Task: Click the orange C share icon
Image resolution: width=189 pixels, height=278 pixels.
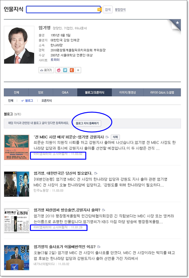Action: (x=72, y=70)
